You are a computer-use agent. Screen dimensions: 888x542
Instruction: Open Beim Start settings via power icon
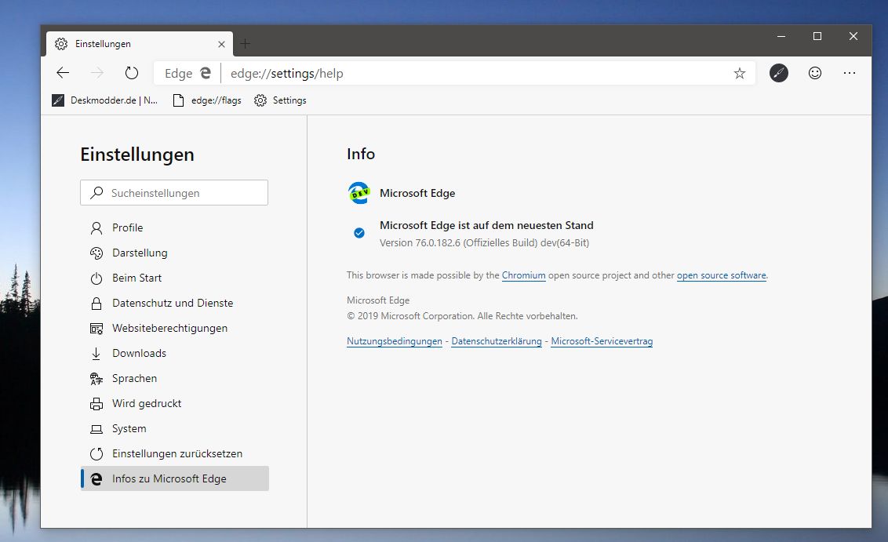point(96,278)
